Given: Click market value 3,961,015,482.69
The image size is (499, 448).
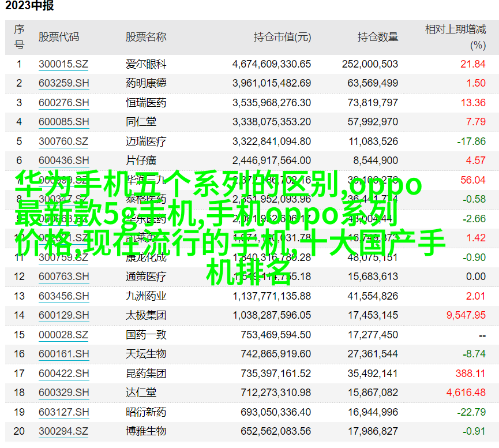Looking at the screenshot, I should (x=272, y=84).
